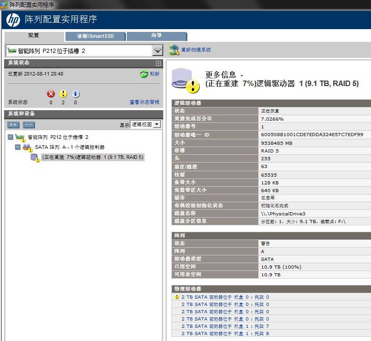Click the disk name \\.\PhysicalDrive3 value
Image resolution: width=371 pixels, height=341 pixels.
coord(283,214)
